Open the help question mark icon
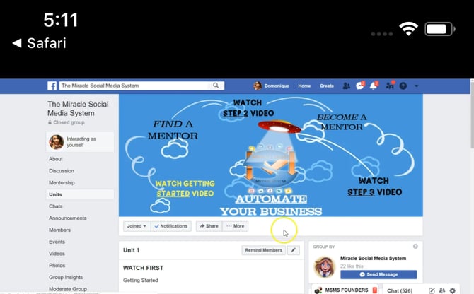 (x=403, y=86)
